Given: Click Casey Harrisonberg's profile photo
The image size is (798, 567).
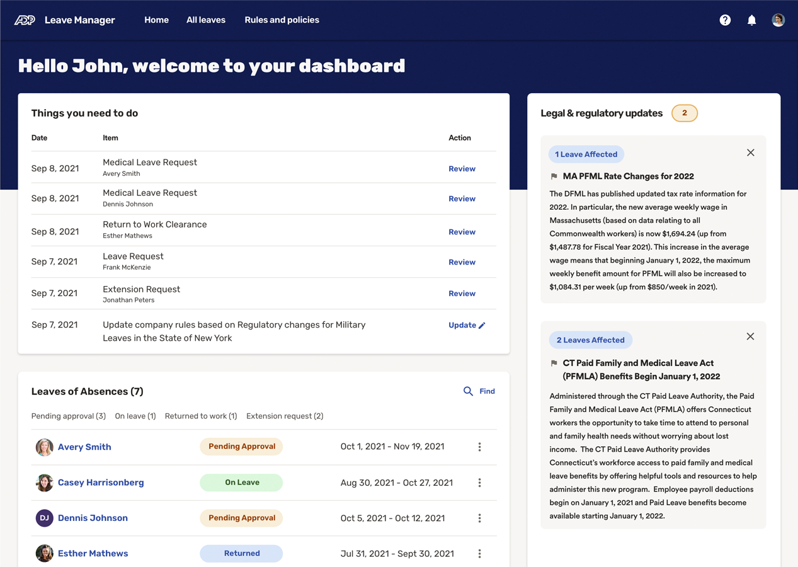Looking at the screenshot, I should [x=44, y=483].
